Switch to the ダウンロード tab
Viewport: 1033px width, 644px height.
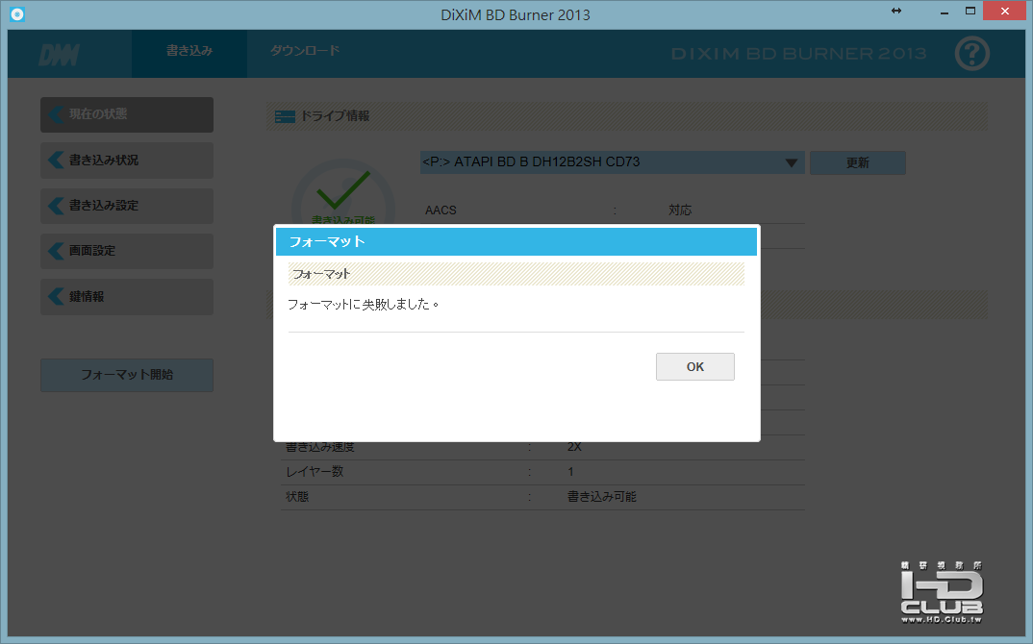304,51
